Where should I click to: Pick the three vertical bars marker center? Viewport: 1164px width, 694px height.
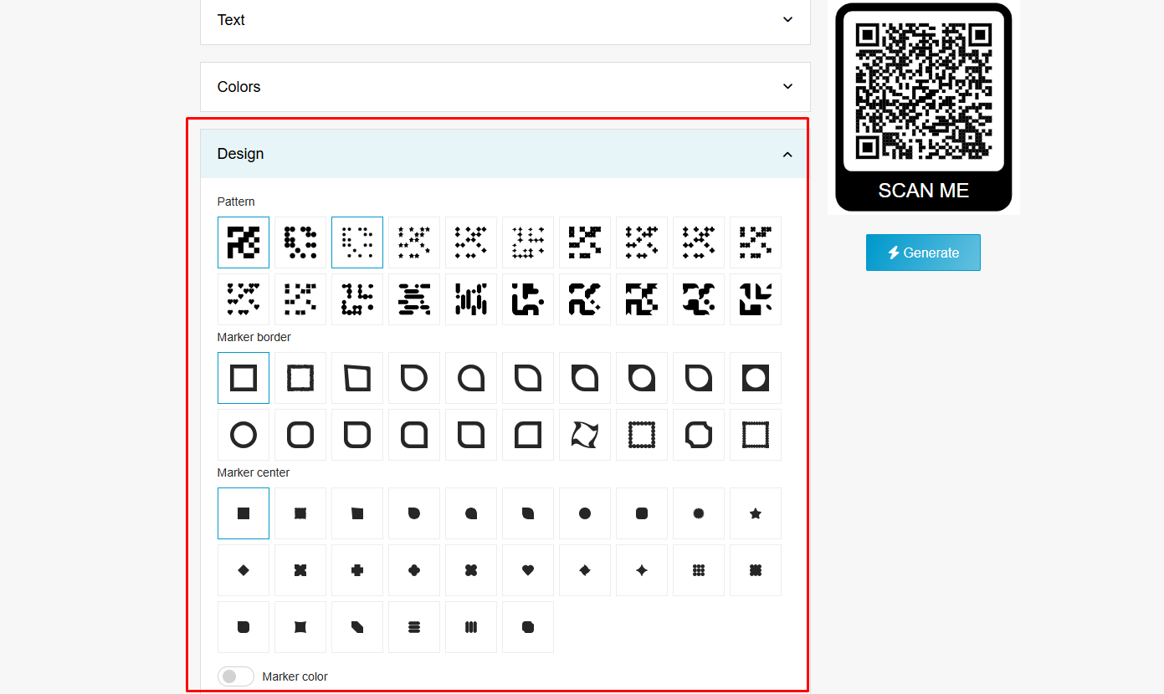click(x=471, y=627)
